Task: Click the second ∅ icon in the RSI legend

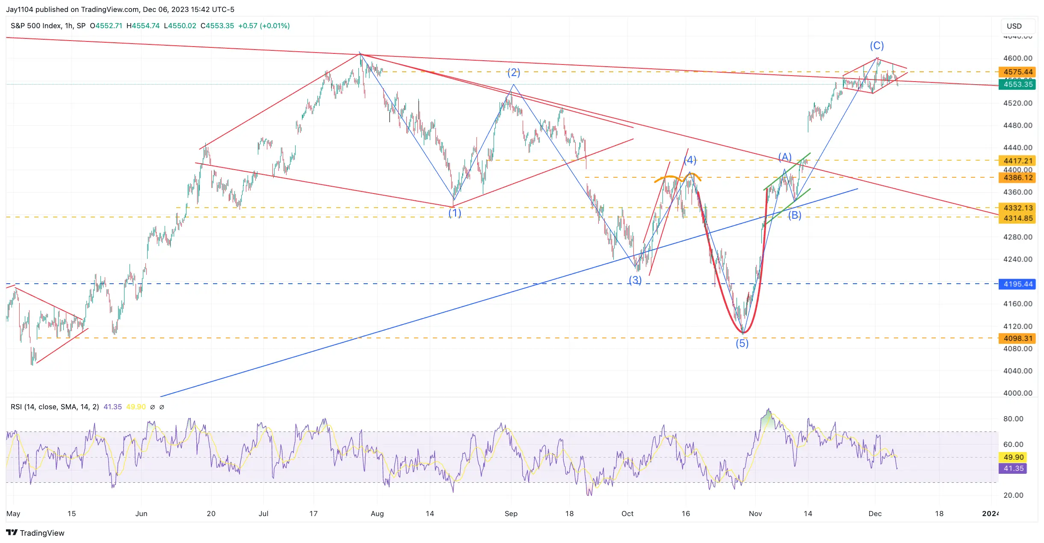Action: [x=162, y=407]
